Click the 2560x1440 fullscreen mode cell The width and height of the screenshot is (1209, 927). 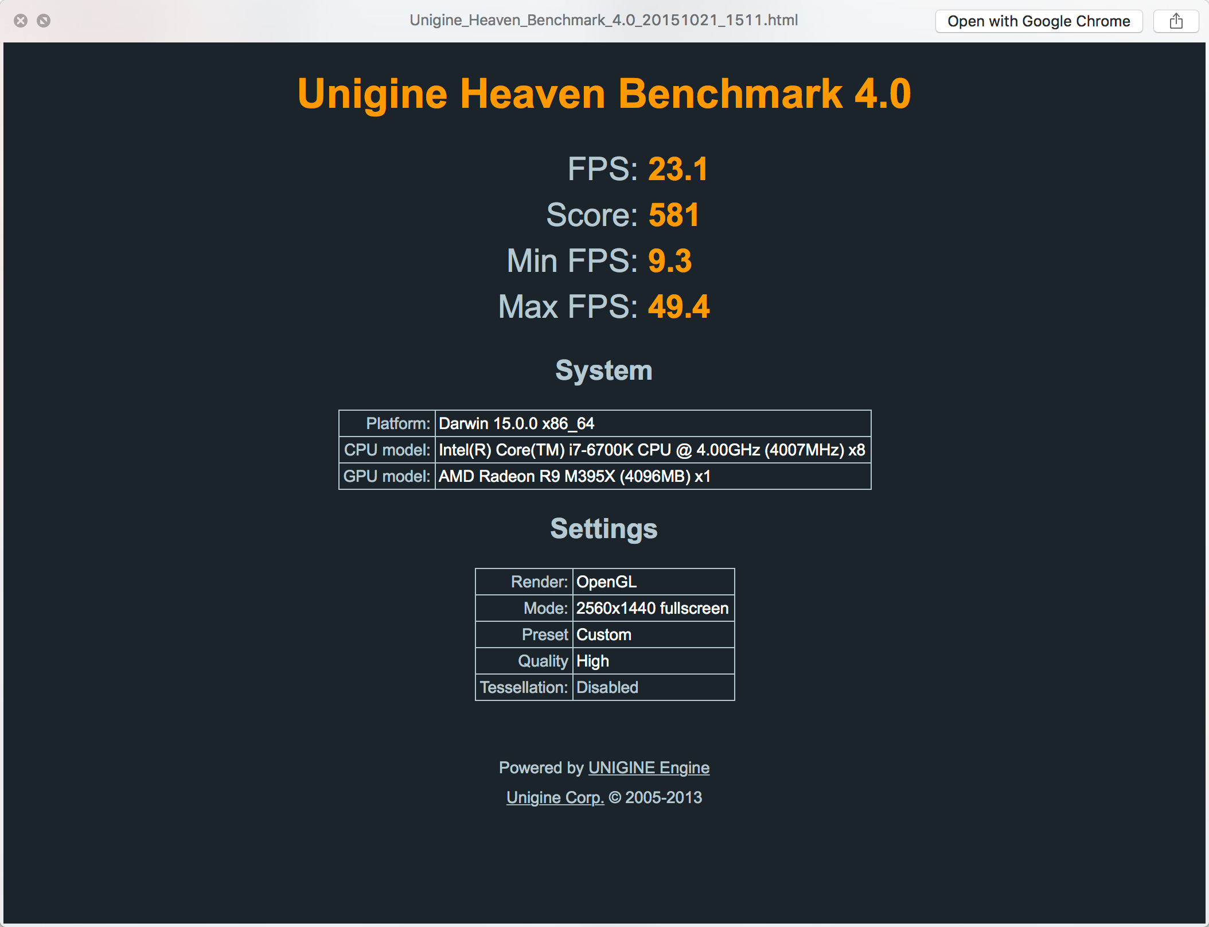653,608
